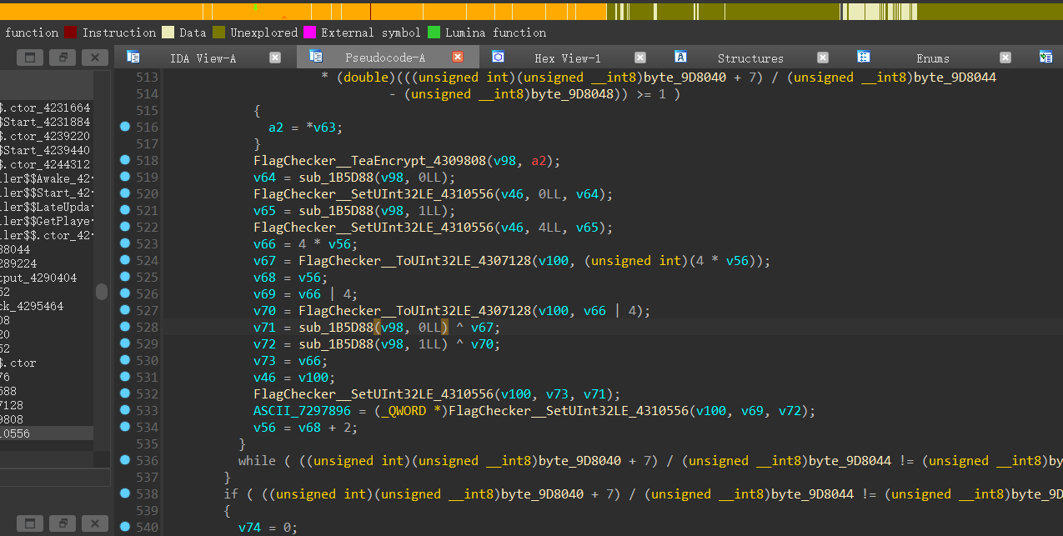1063x536 pixels.
Task: Close the Pseudocode-A tab
Action: 458,58
